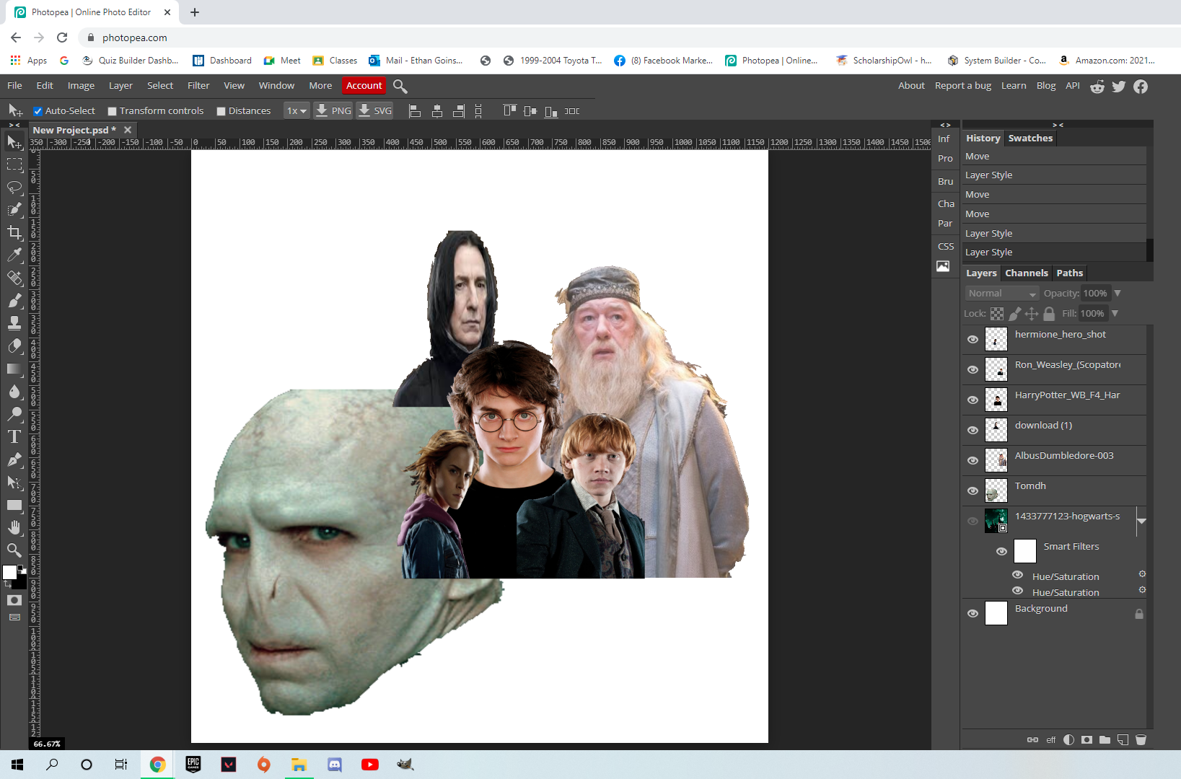Link layers icon at panel bottom
This screenshot has width=1181, height=779.
click(1032, 739)
